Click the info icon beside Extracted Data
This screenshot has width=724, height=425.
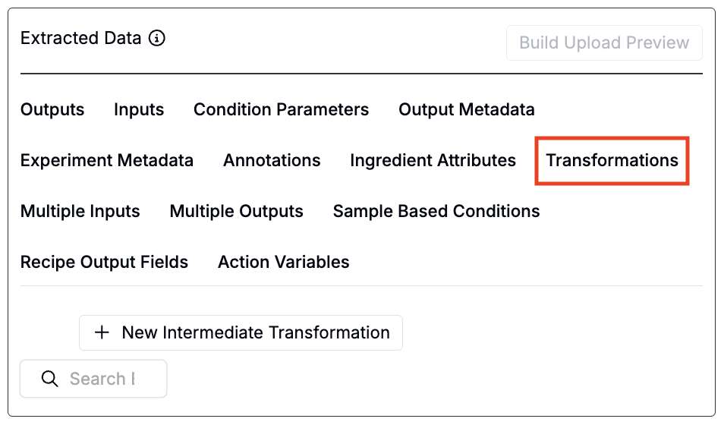point(157,39)
